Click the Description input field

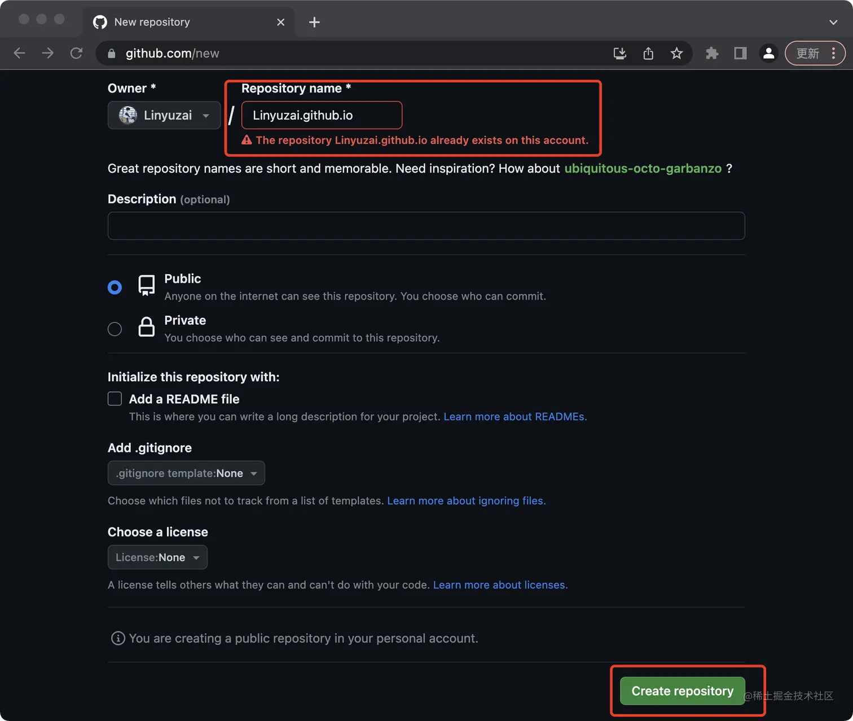(426, 226)
